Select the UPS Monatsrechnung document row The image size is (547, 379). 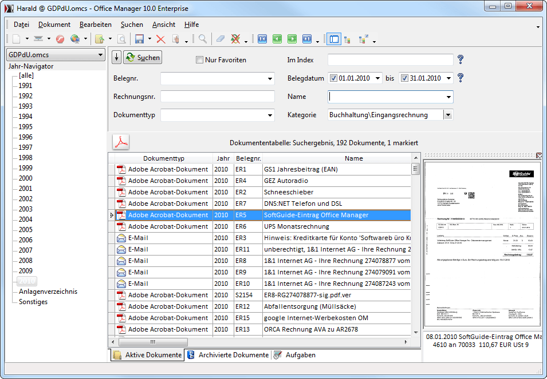[x=259, y=226]
